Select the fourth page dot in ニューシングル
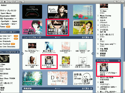The image size is (125, 93). [60, 37]
